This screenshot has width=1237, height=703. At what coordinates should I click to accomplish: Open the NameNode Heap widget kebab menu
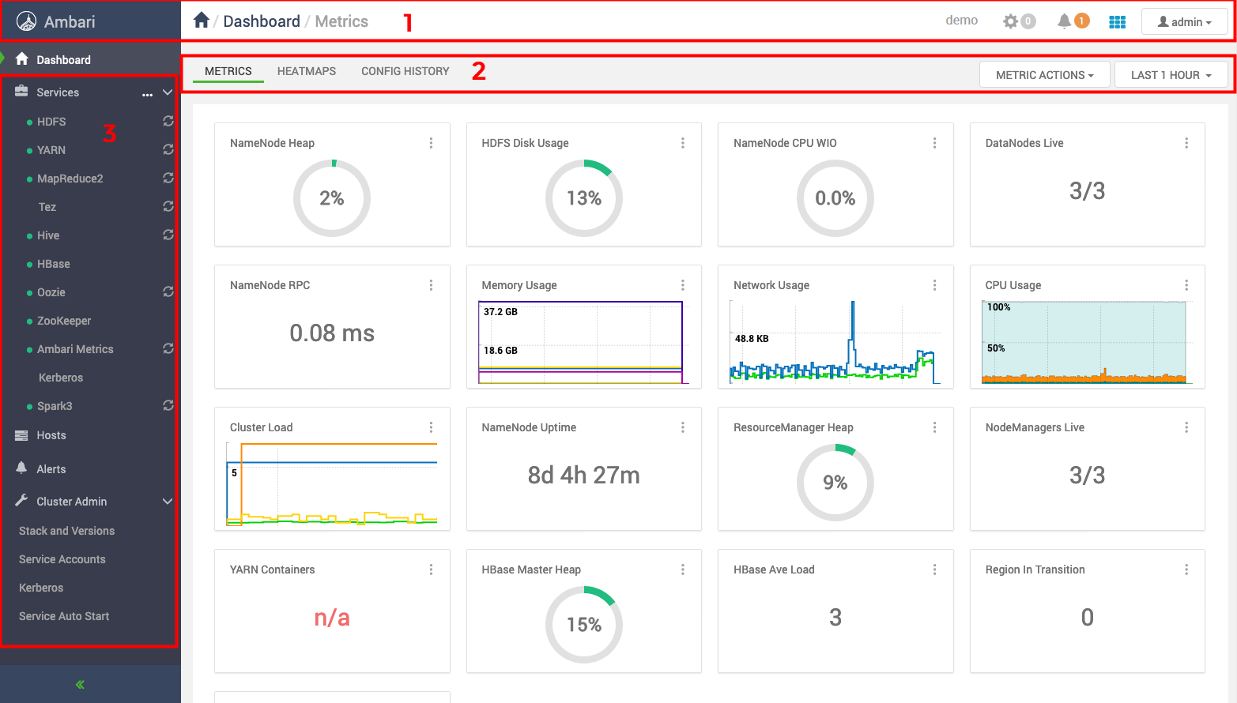click(x=432, y=143)
